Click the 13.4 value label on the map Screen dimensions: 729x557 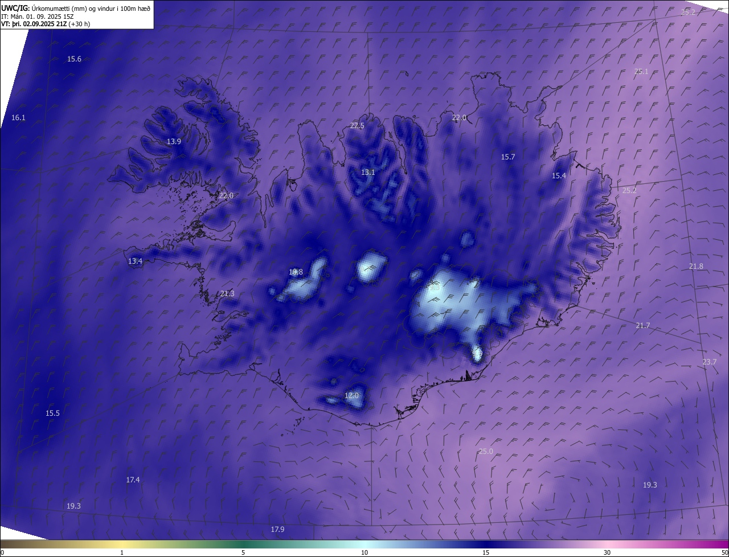coord(135,261)
